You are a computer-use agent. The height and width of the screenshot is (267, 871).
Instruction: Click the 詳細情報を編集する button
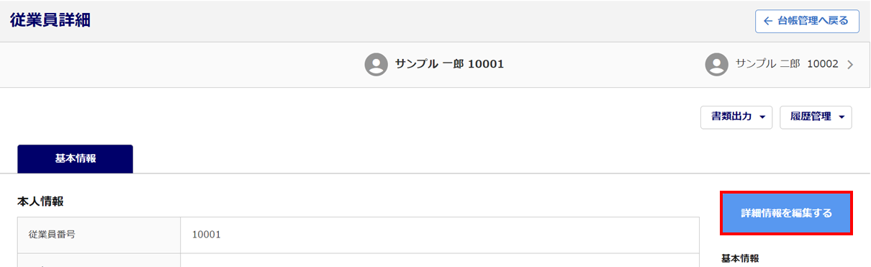[787, 213]
